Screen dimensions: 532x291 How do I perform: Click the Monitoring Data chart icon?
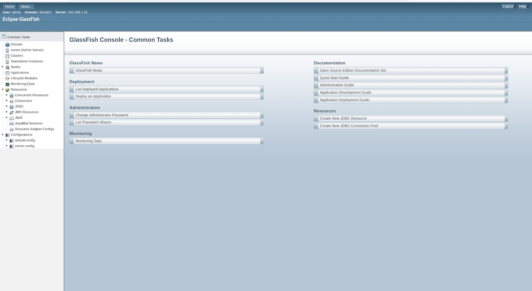(x=7, y=84)
